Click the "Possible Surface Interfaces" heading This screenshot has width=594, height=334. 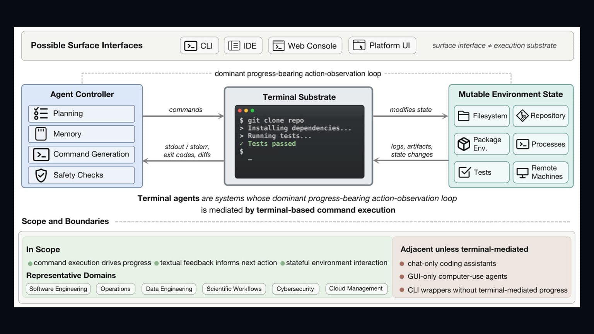87,46
